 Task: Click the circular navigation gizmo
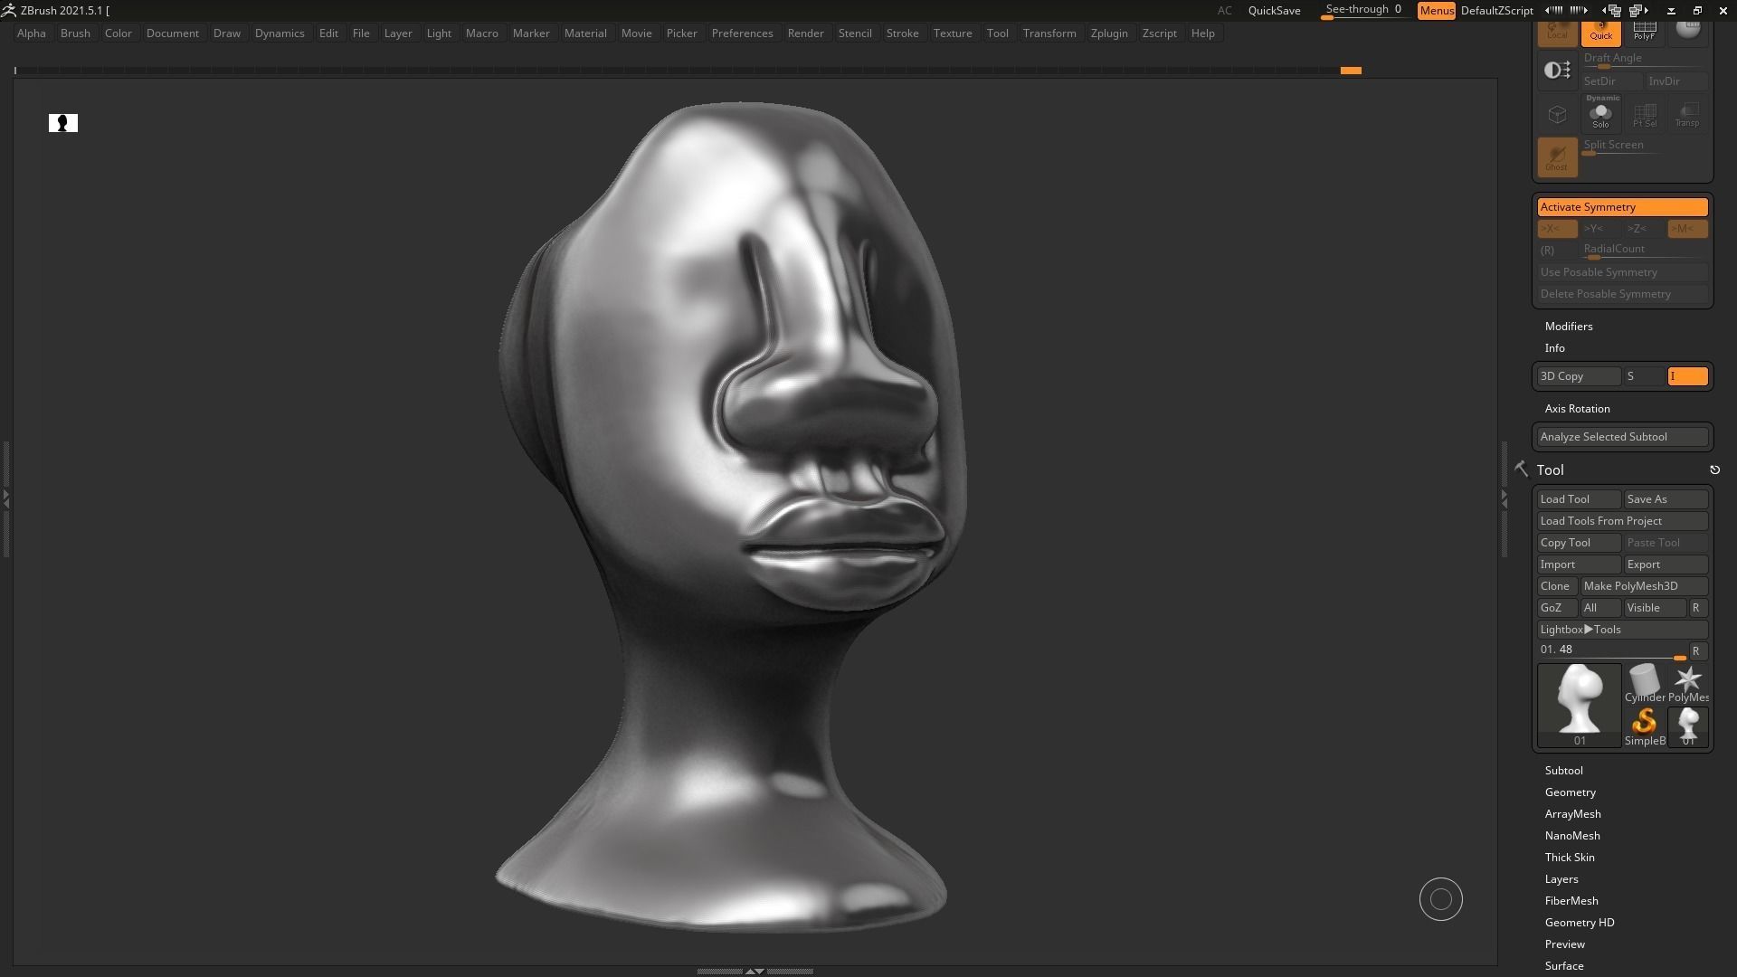coord(1440,899)
